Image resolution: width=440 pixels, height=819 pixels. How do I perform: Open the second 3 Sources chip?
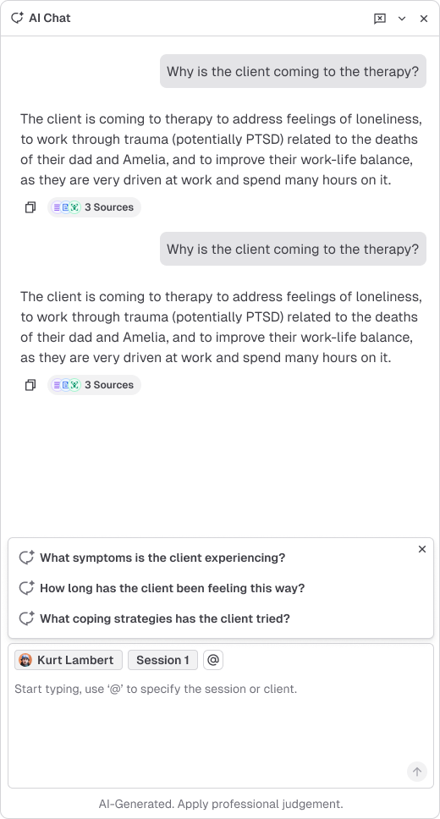pos(94,385)
